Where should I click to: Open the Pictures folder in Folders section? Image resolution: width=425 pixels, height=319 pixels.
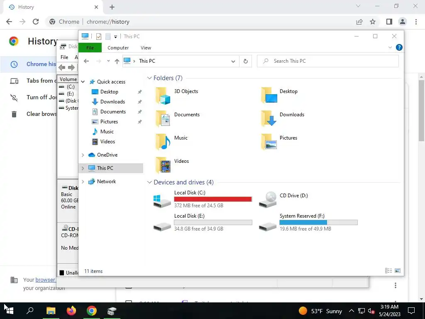click(269, 142)
